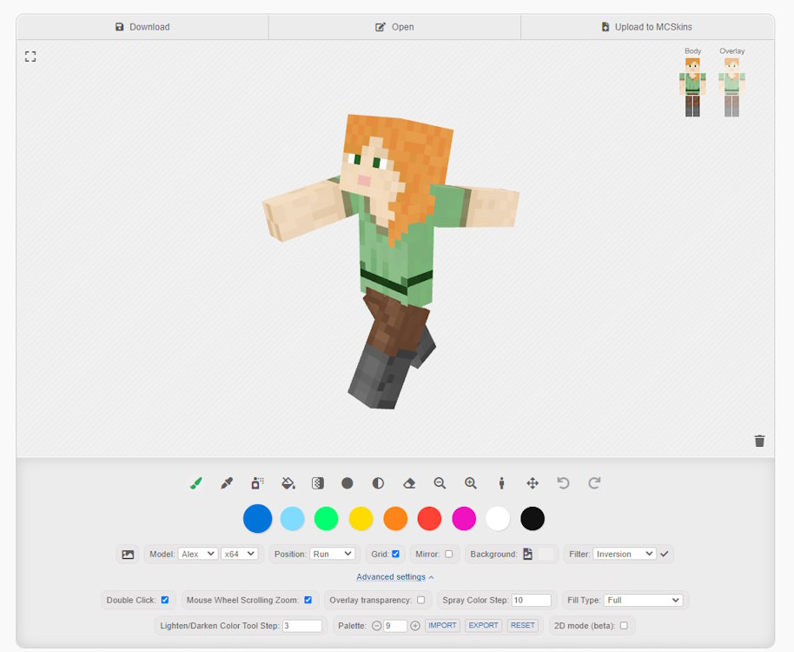Click the trash can to clear skin
This screenshot has width=794, height=652.
[759, 441]
